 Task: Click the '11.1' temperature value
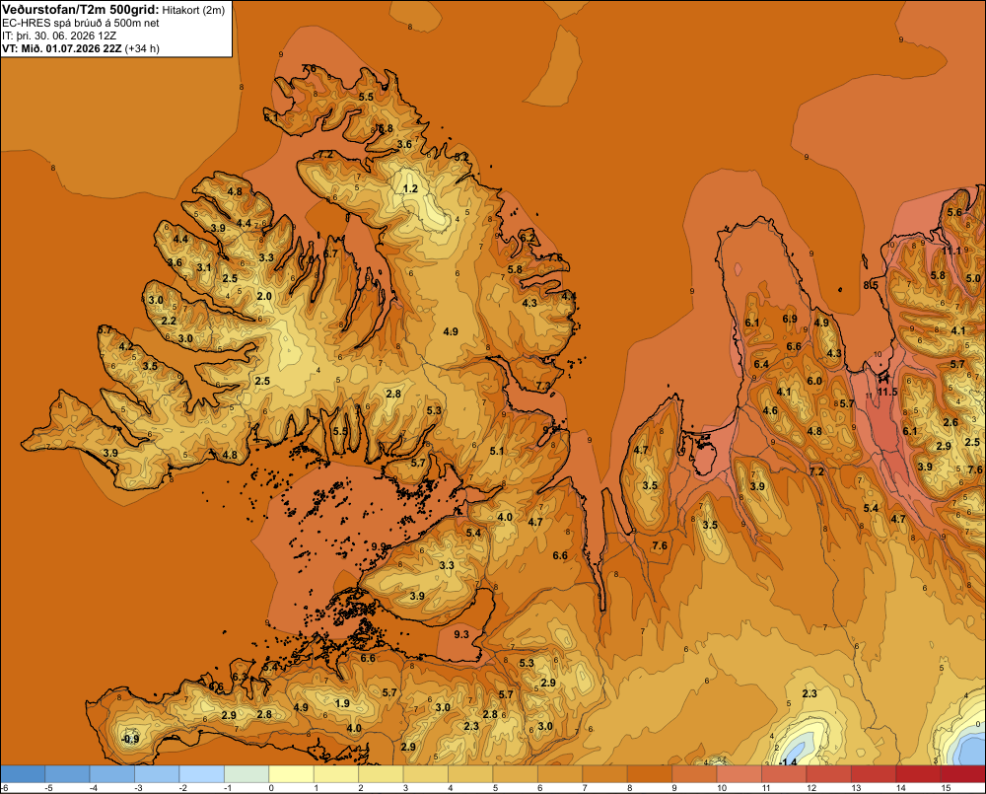pyautogui.click(x=951, y=252)
